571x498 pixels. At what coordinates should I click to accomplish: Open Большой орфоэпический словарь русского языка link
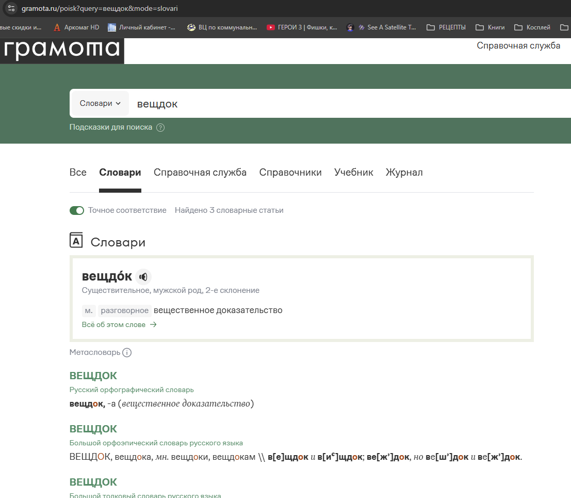tap(156, 443)
